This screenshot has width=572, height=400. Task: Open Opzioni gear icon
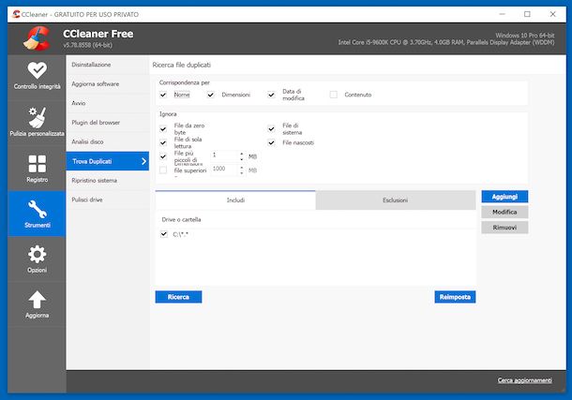(x=37, y=255)
